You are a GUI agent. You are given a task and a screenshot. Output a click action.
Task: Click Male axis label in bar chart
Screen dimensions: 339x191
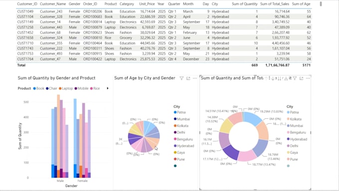(60, 181)
